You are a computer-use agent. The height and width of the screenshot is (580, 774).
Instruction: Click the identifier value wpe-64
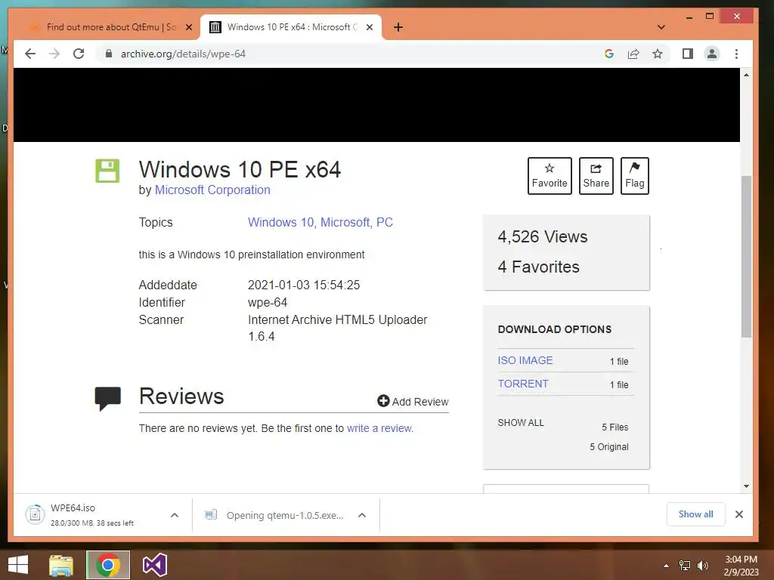coord(268,302)
